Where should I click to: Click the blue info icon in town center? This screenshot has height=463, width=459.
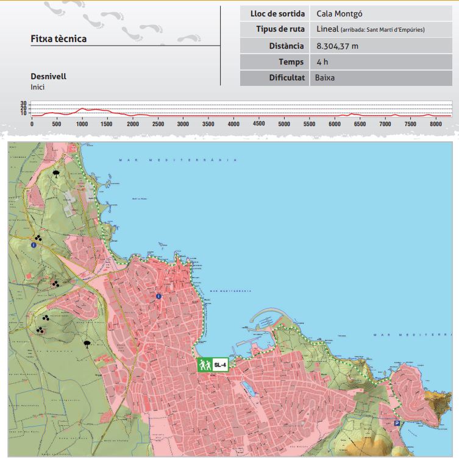158,296
